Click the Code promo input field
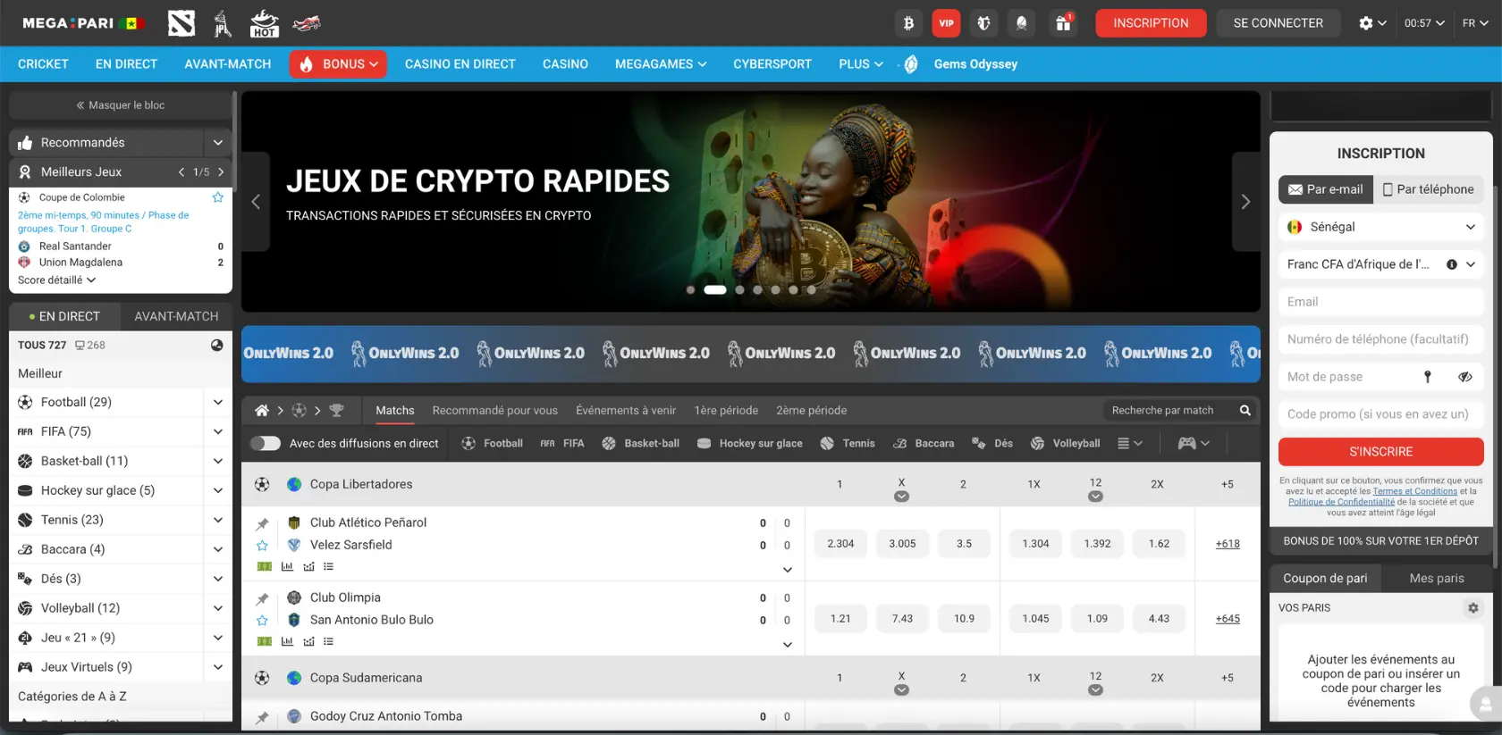The height and width of the screenshot is (735, 1502). point(1380,414)
